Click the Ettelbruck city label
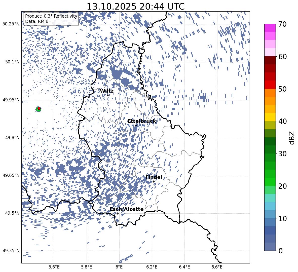The height and width of the screenshot is (272, 298). click(x=142, y=121)
